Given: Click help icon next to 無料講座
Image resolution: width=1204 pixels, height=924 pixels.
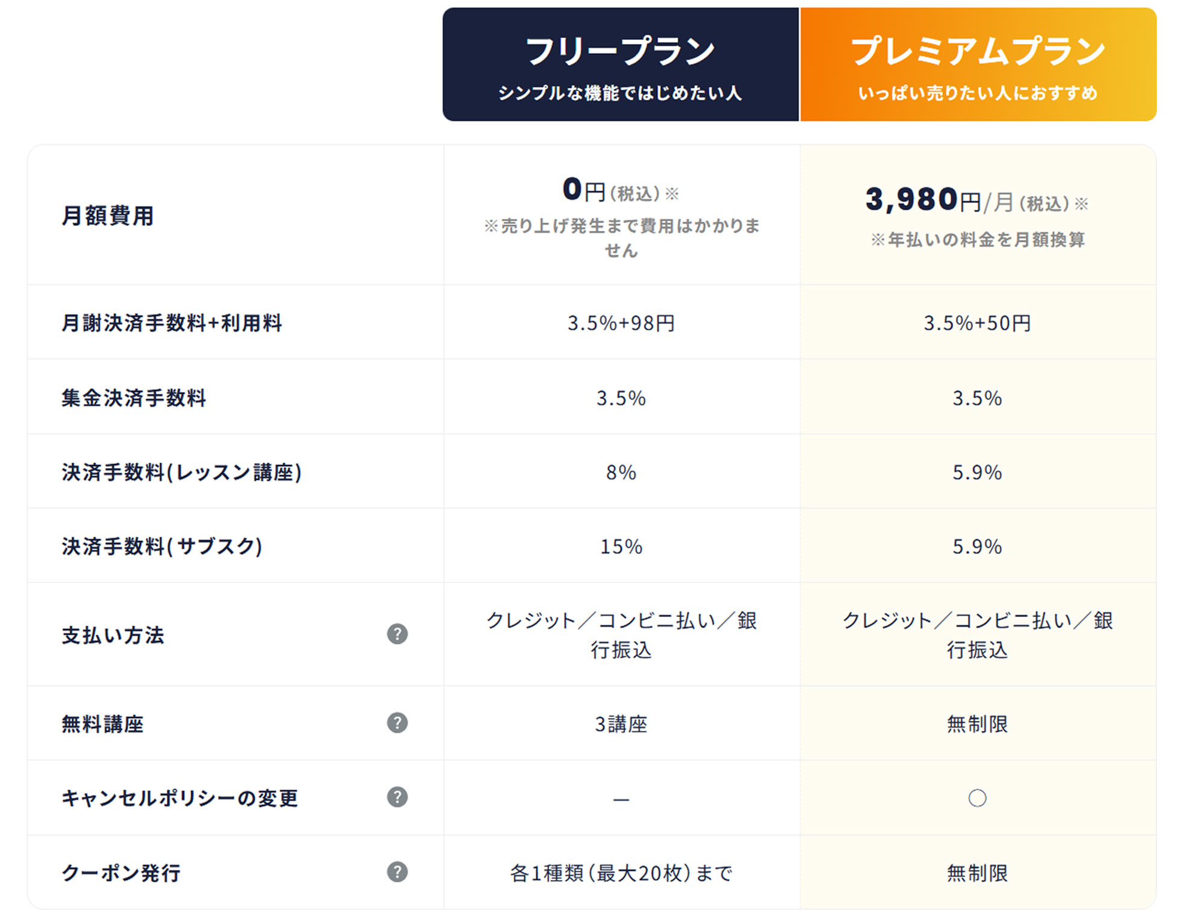Looking at the screenshot, I should [397, 722].
